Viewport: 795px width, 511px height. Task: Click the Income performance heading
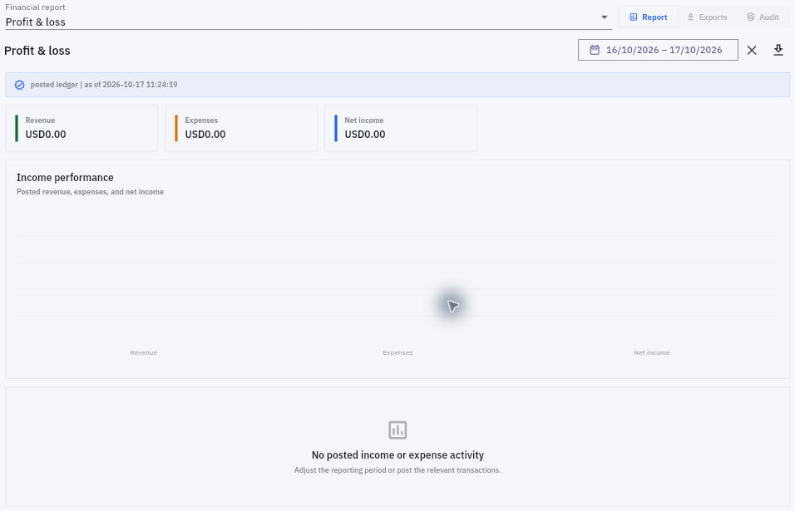(x=65, y=177)
